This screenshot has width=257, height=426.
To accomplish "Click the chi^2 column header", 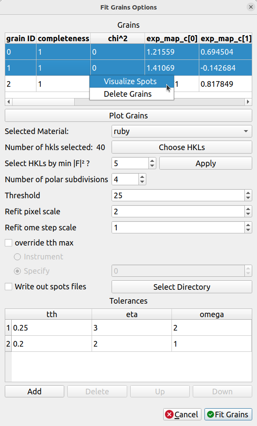I will click(x=118, y=39).
